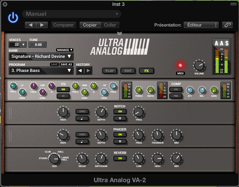Click the Phaser FEEDBACK knob
The height and width of the screenshot is (187, 239).
[x=157, y=135]
